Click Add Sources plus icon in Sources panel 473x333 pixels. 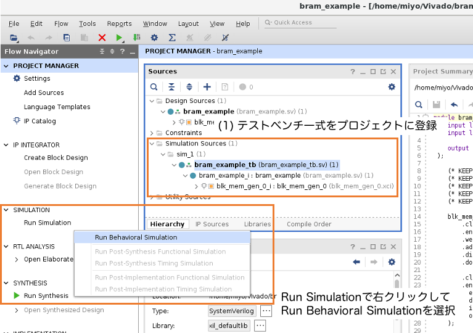pos(207,87)
